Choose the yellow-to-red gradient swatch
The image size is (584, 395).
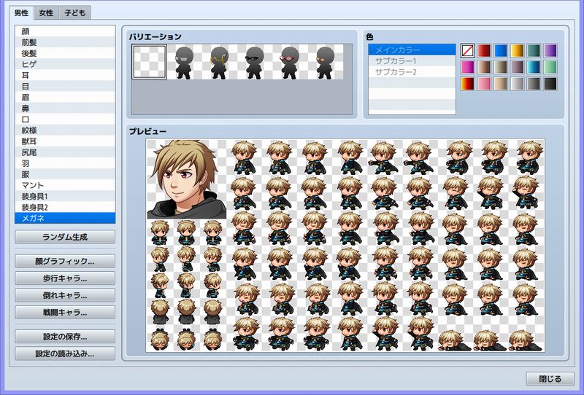(468, 84)
